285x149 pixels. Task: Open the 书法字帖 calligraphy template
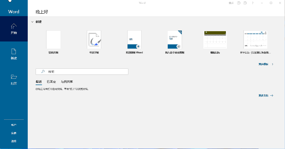94,40
